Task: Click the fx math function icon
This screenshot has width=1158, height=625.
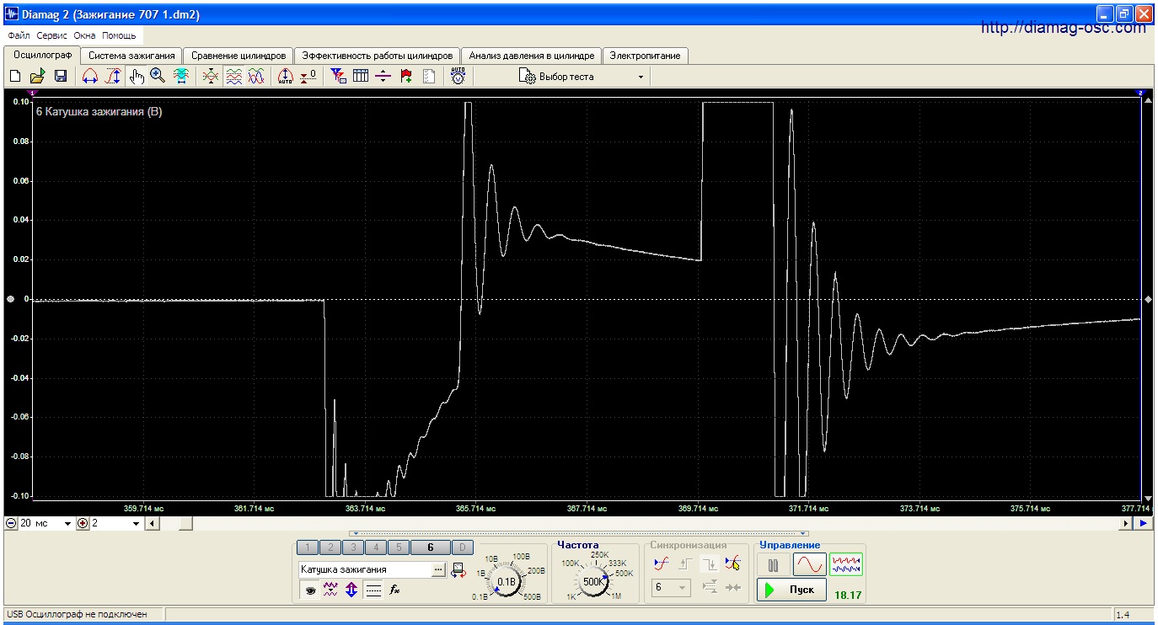Action: 394,590
